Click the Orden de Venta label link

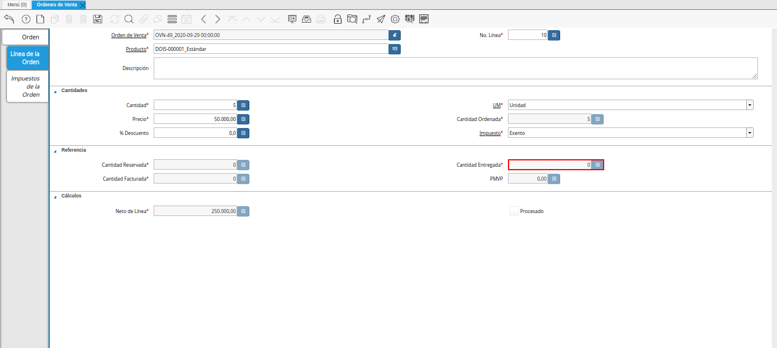coord(129,35)
